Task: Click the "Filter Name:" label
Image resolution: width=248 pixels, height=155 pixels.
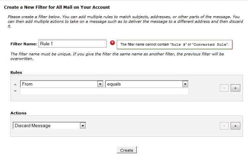Action: tap(23, 44)
